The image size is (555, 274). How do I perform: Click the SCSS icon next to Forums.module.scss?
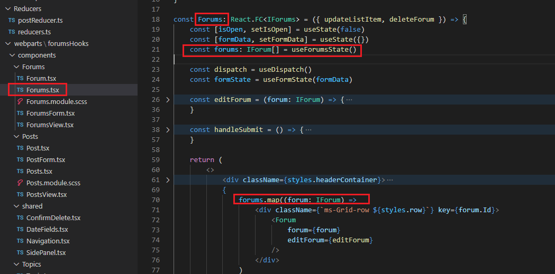[x=20, y=102]
